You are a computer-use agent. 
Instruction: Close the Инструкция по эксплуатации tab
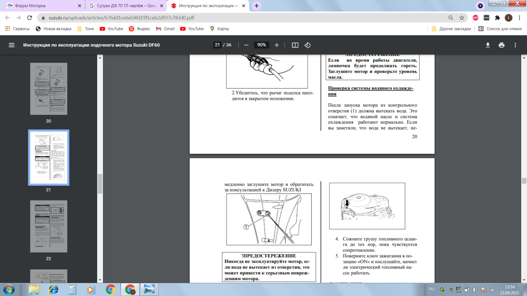(244, 6)
